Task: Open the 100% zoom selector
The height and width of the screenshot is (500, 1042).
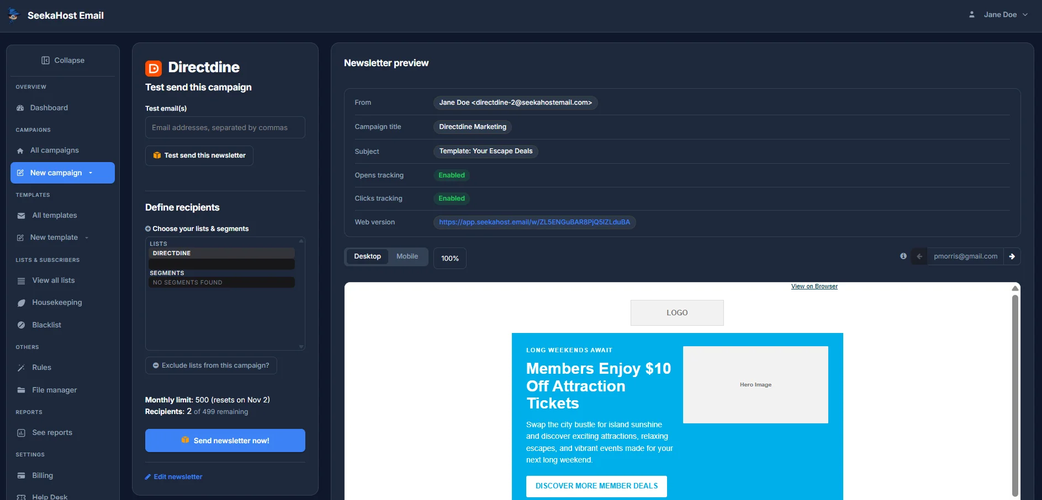Action: click(x=450, y=258)
